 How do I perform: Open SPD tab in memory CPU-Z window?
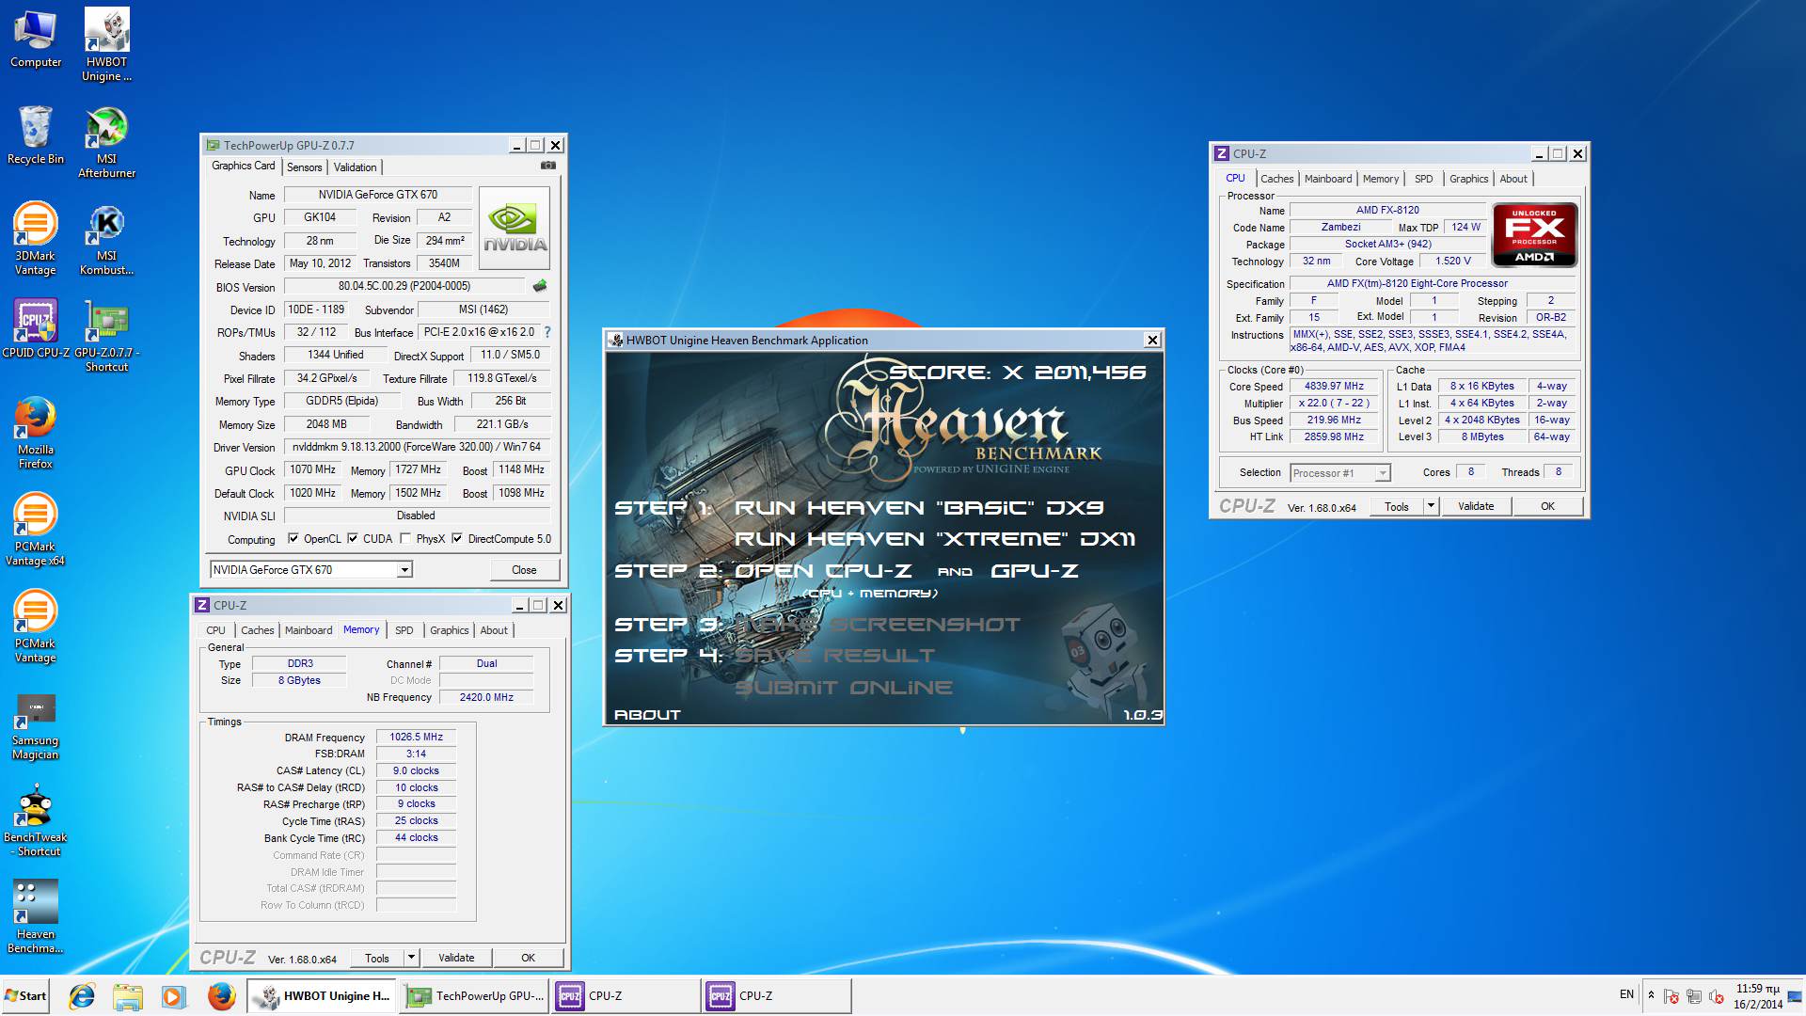(x=404, y=630)
